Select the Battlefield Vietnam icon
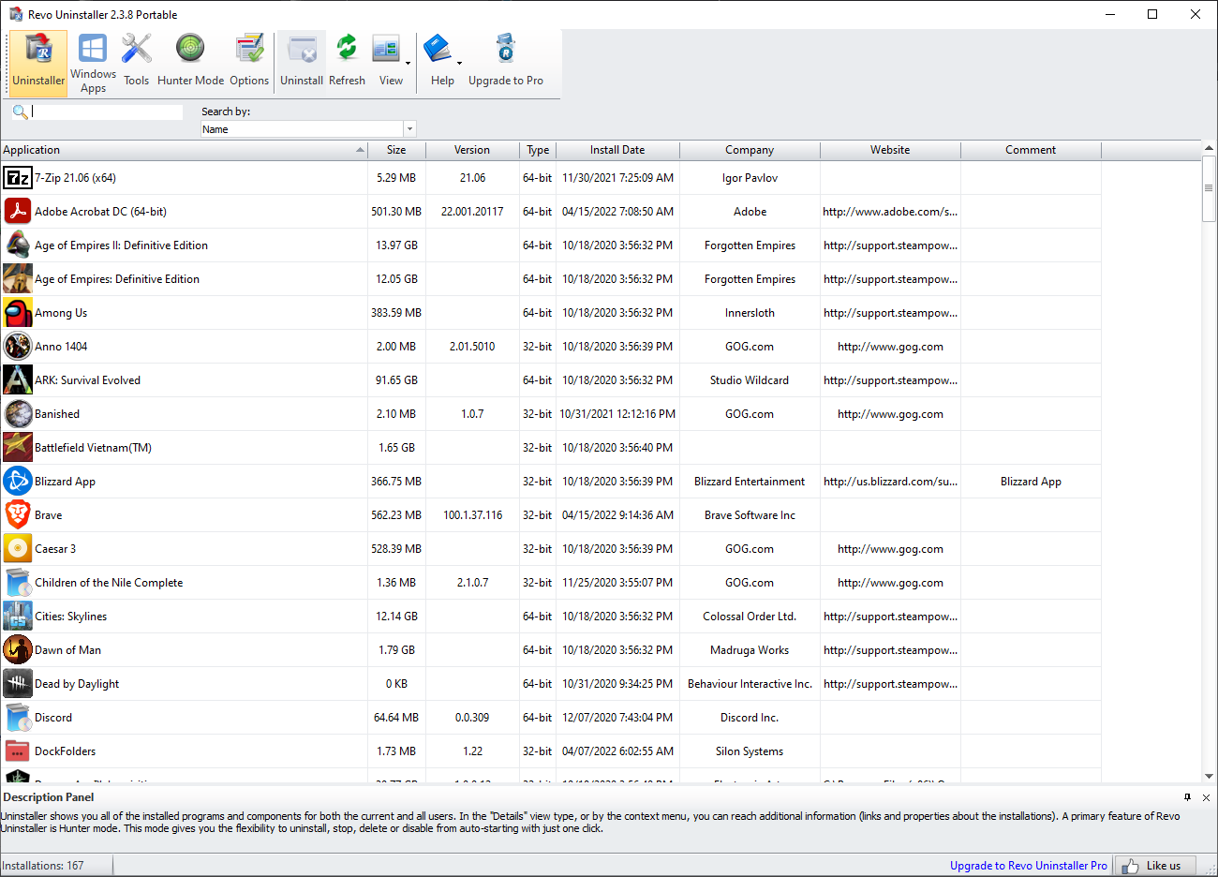Image resolution: width=1218 pixels, height=877 pixels. pyautogui.click(x=18, y=448)
